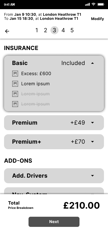Click the Next button
This screenshot has width=108, height=235.
pyautogui.click(x=54, y=222)
